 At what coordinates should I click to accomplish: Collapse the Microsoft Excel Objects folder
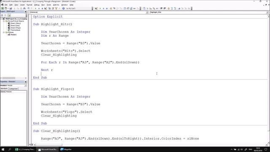click(4, 21)
